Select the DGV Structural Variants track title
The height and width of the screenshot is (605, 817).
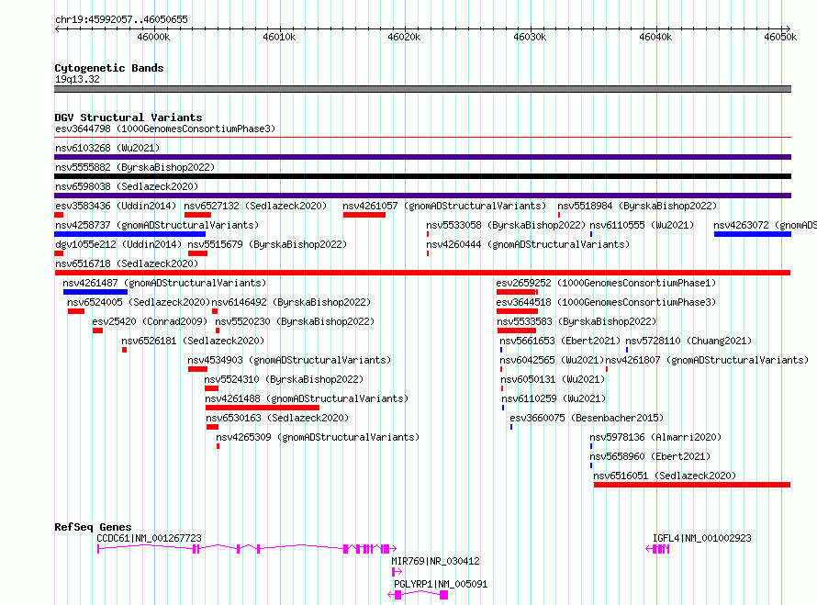129,118
